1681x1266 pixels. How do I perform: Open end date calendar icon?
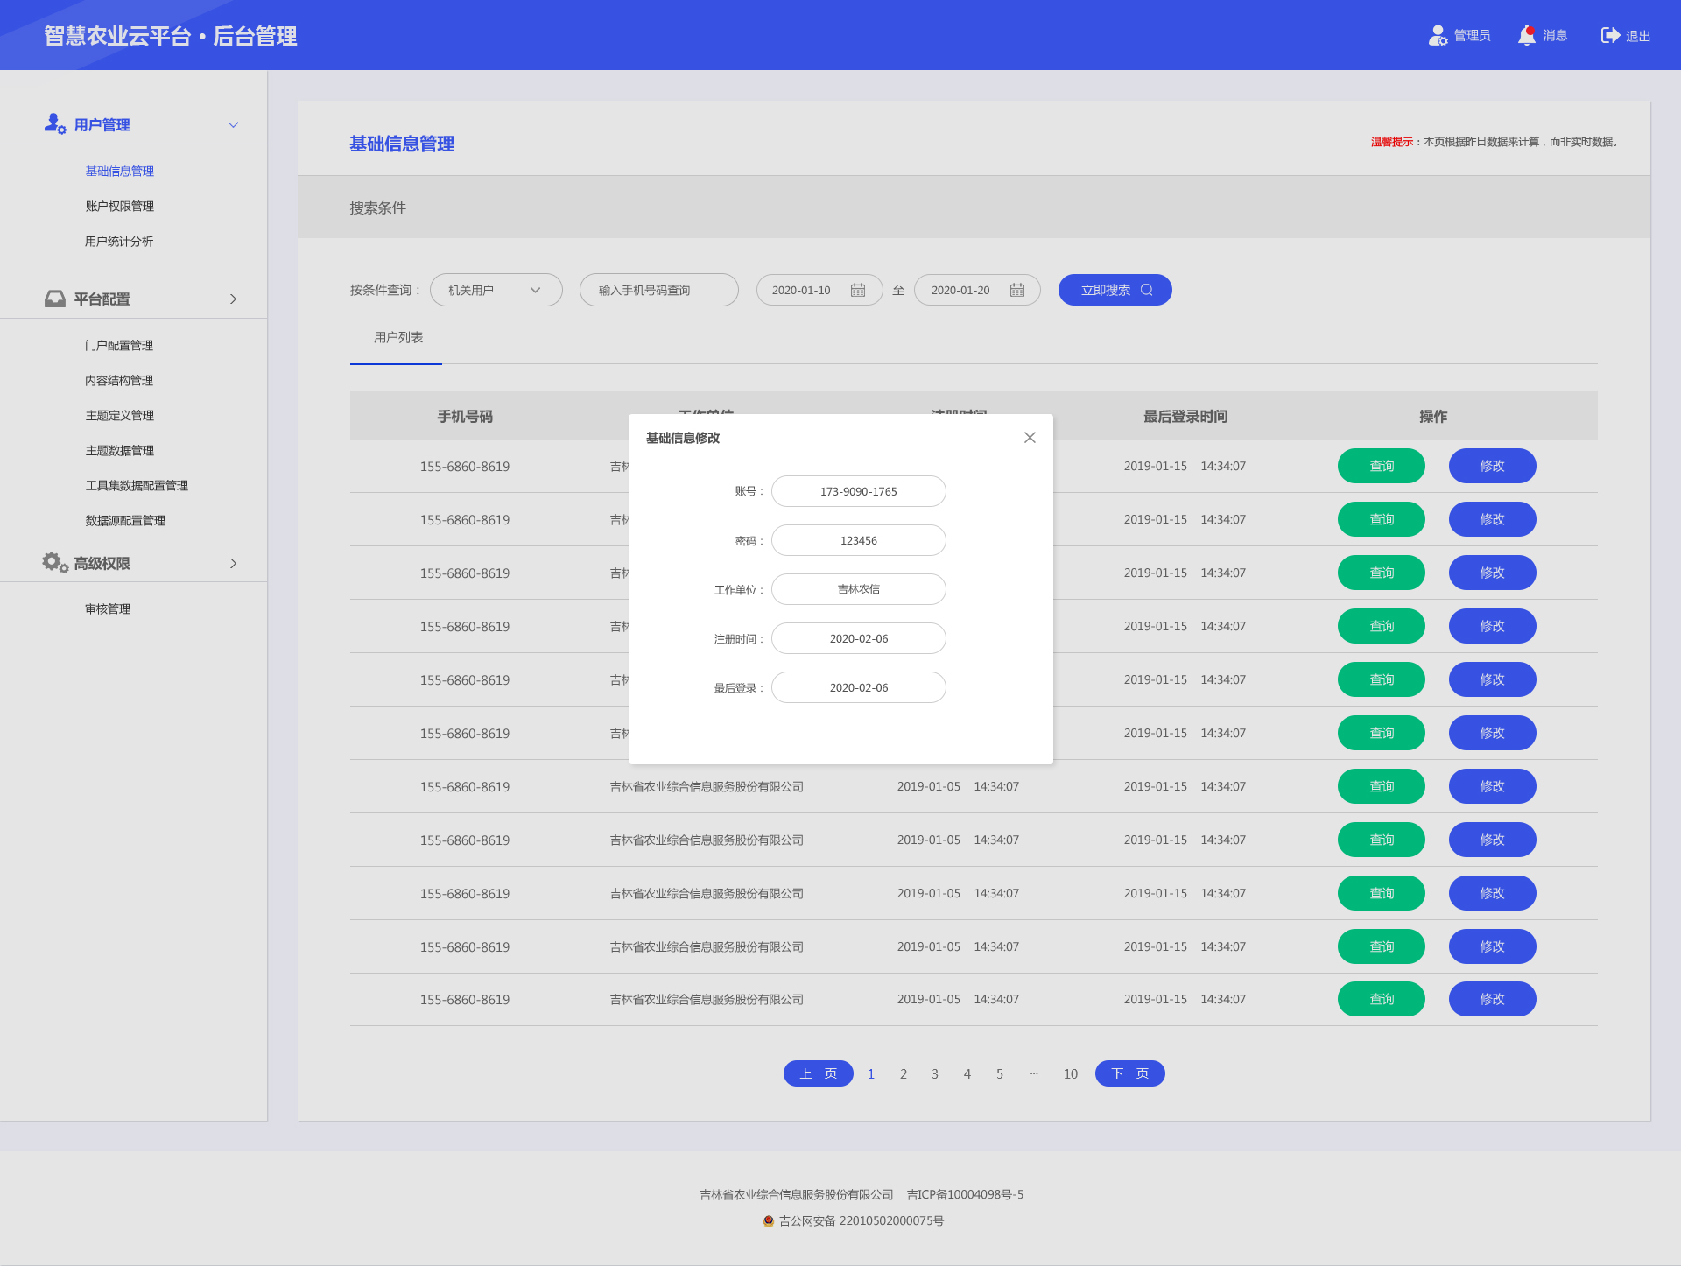1017,290
